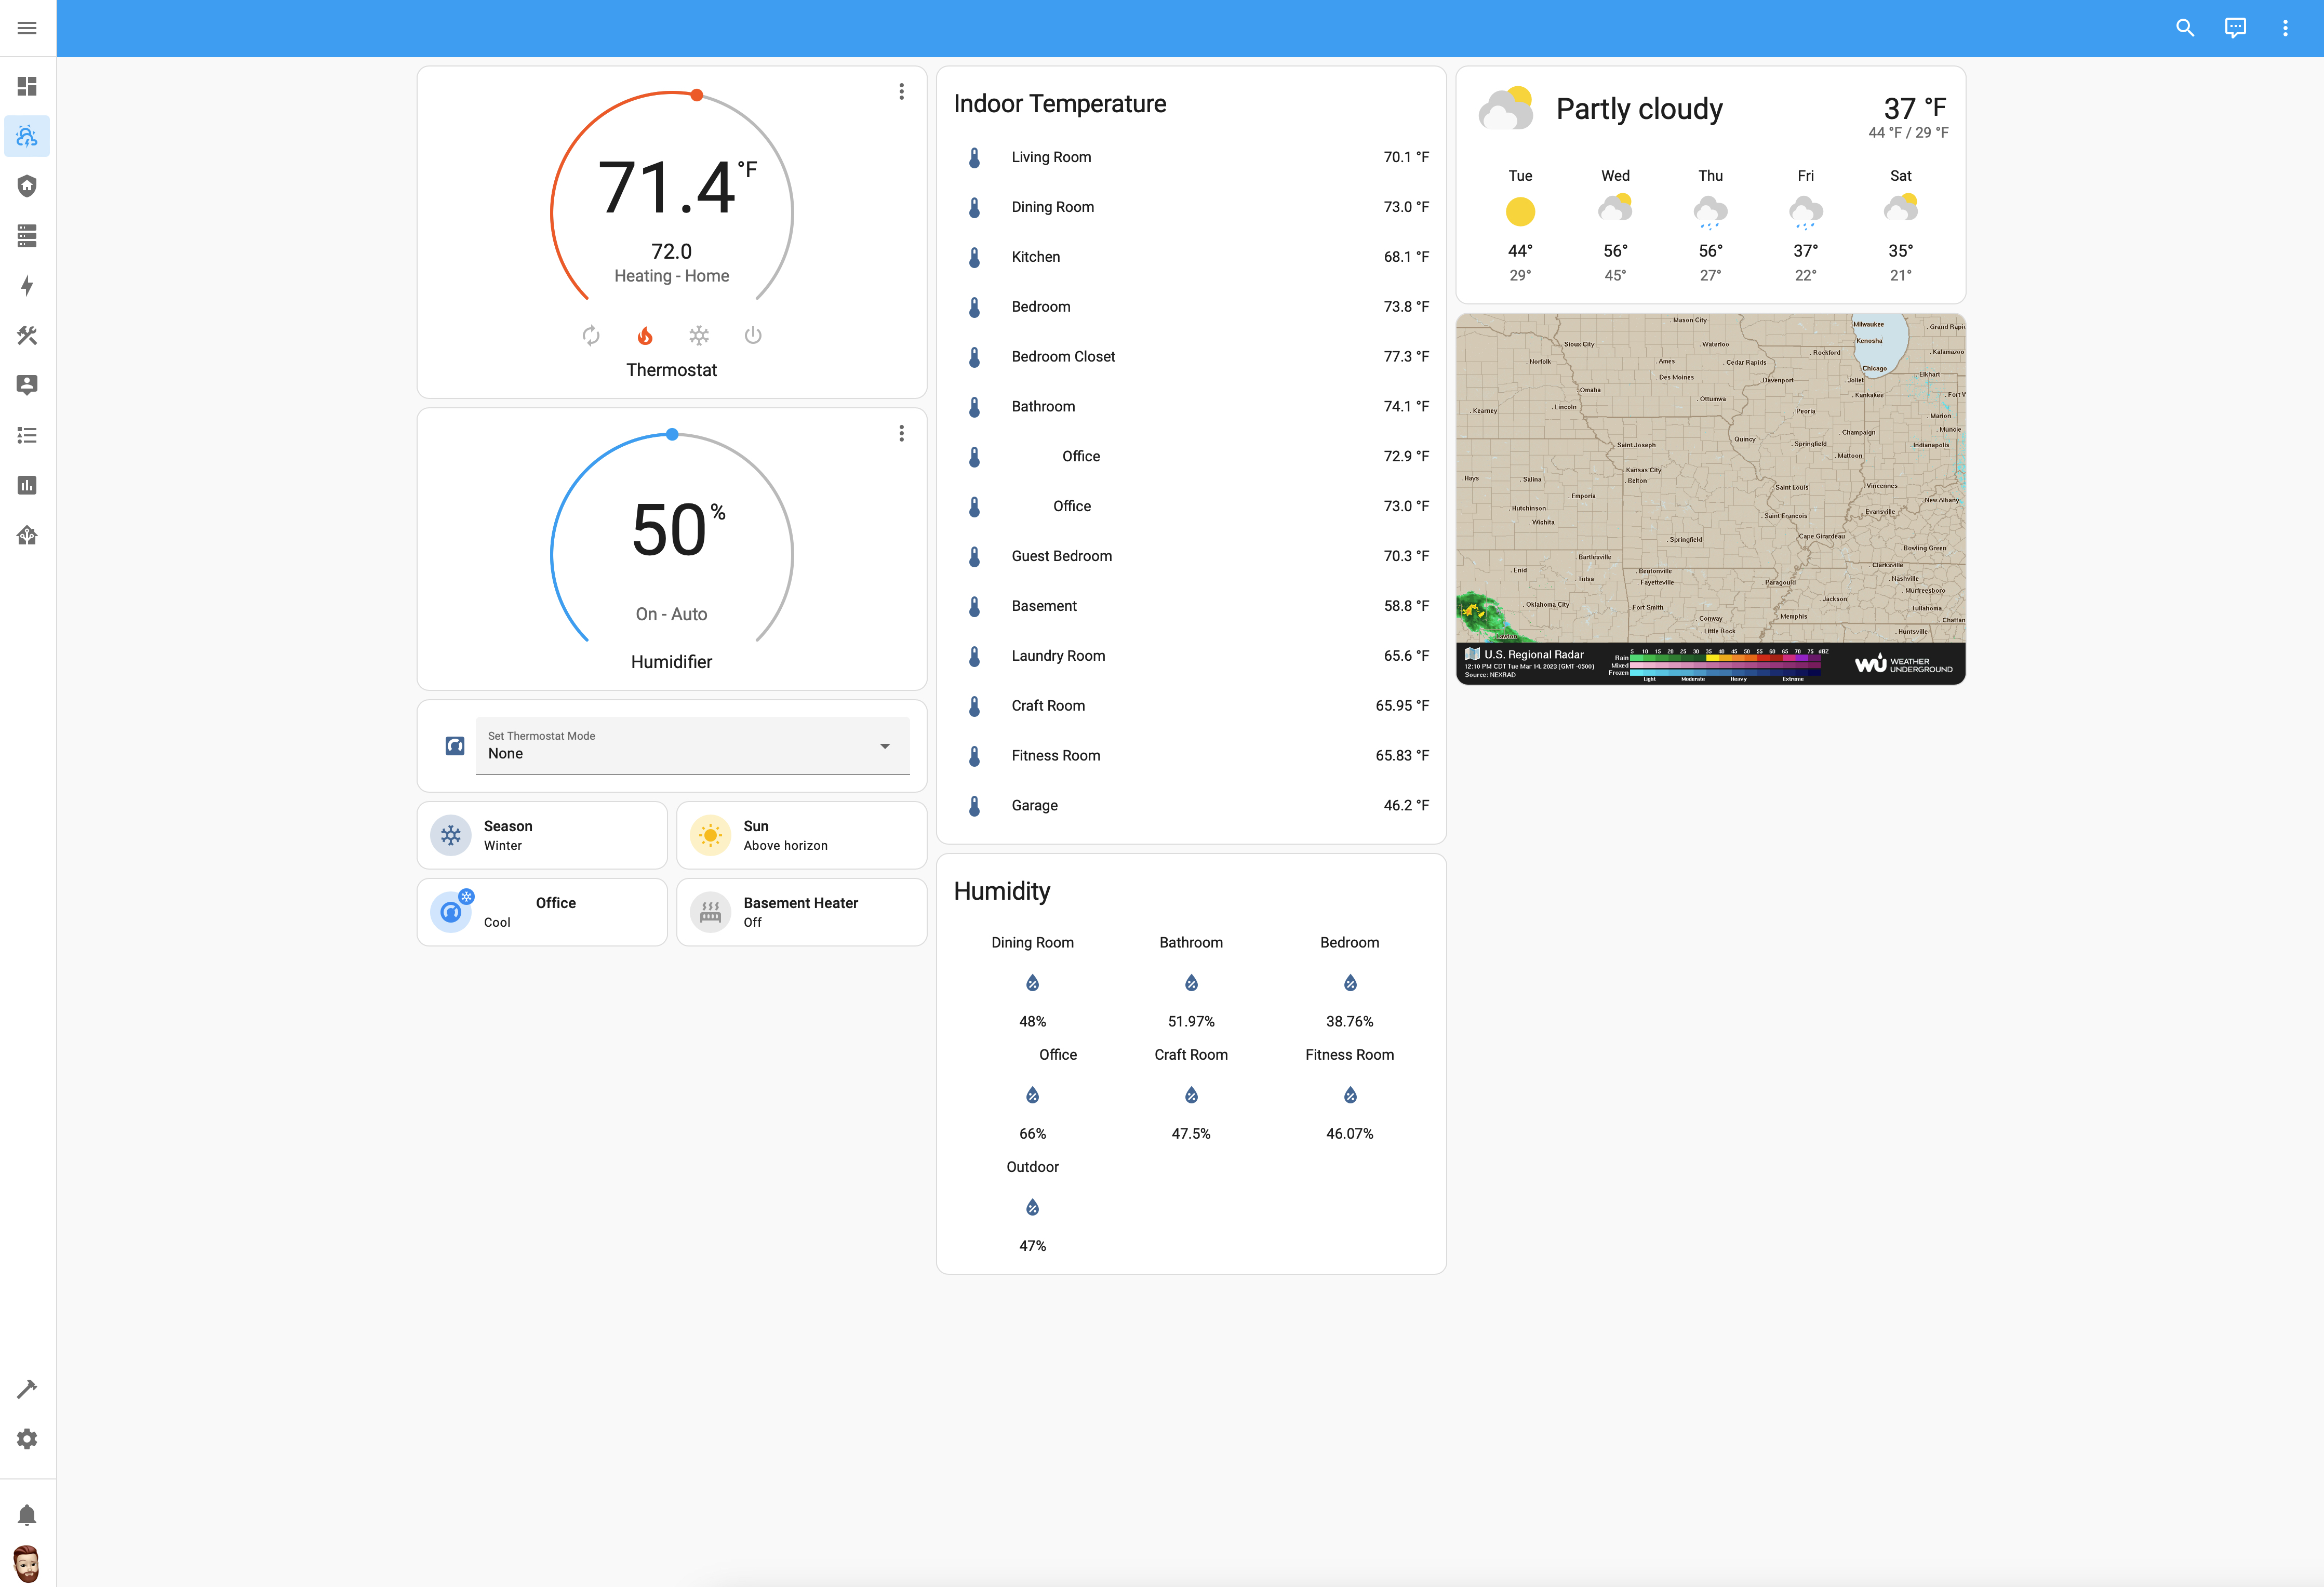Open Thermostat card three-dot menu

[901, 92]
